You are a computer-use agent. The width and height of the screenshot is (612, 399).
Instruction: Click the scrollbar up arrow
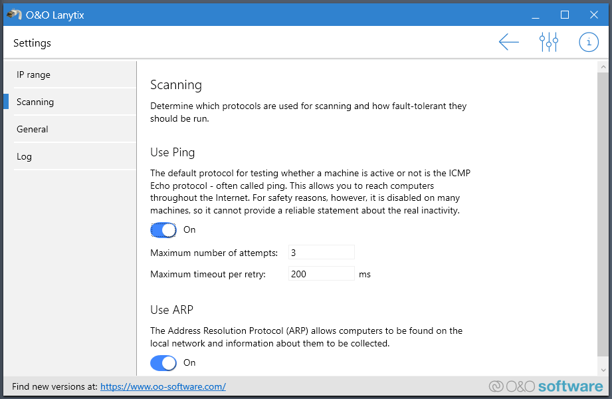[603, 66]
